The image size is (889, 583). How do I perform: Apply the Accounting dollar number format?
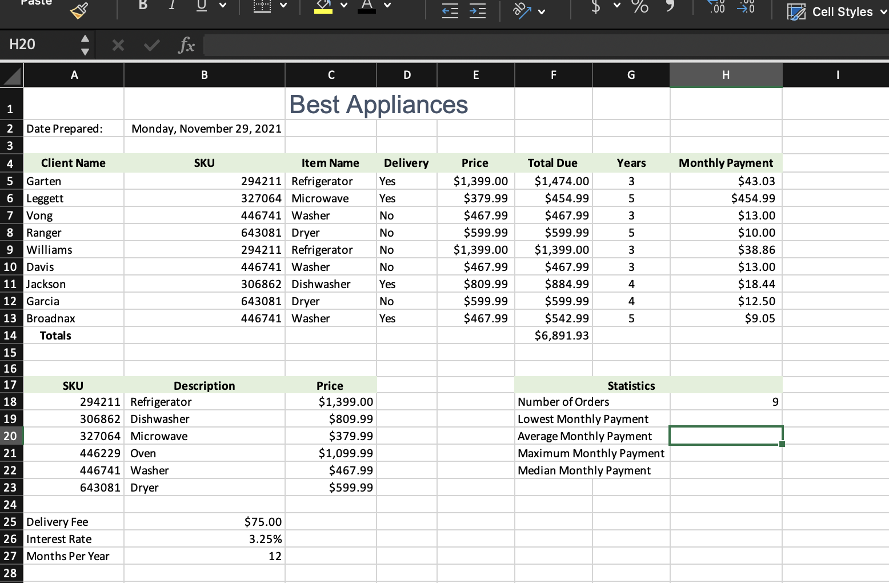point(595,6)
